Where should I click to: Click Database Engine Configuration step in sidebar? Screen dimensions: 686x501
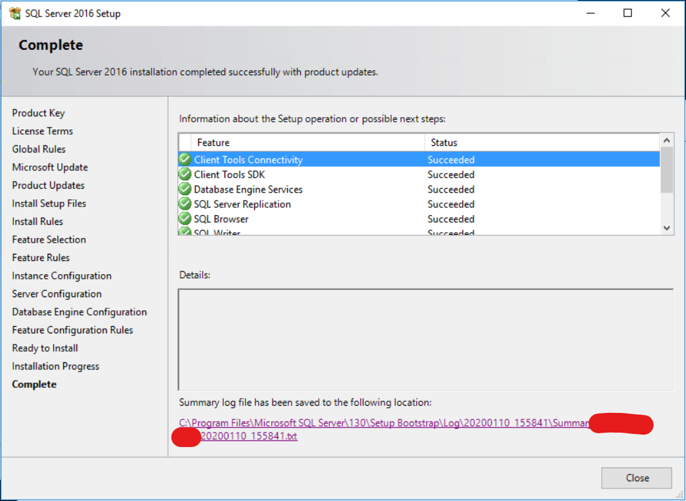(x=79, y=312)
